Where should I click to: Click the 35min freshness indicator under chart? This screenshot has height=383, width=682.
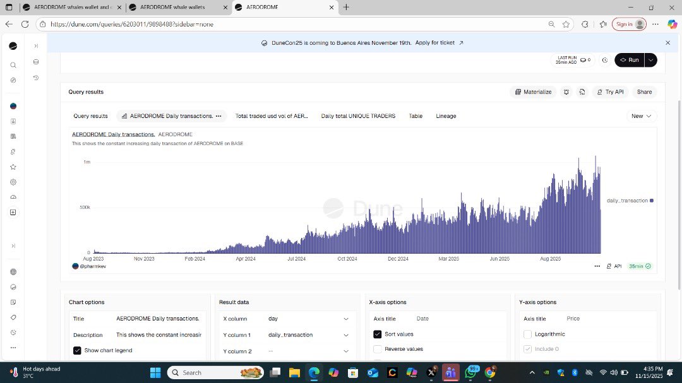640,266
